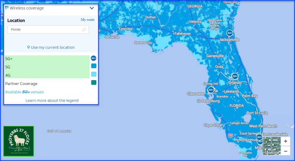Zoom in with the plus button
The image size is (295, 161).
(x=285, y=141)
